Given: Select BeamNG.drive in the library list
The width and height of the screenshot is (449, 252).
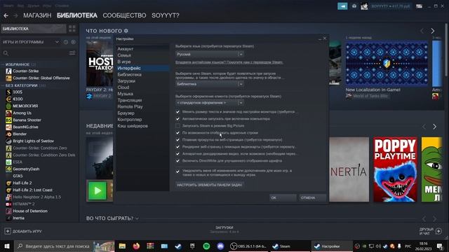Looking at the screenshot, I should click(25, 127).
